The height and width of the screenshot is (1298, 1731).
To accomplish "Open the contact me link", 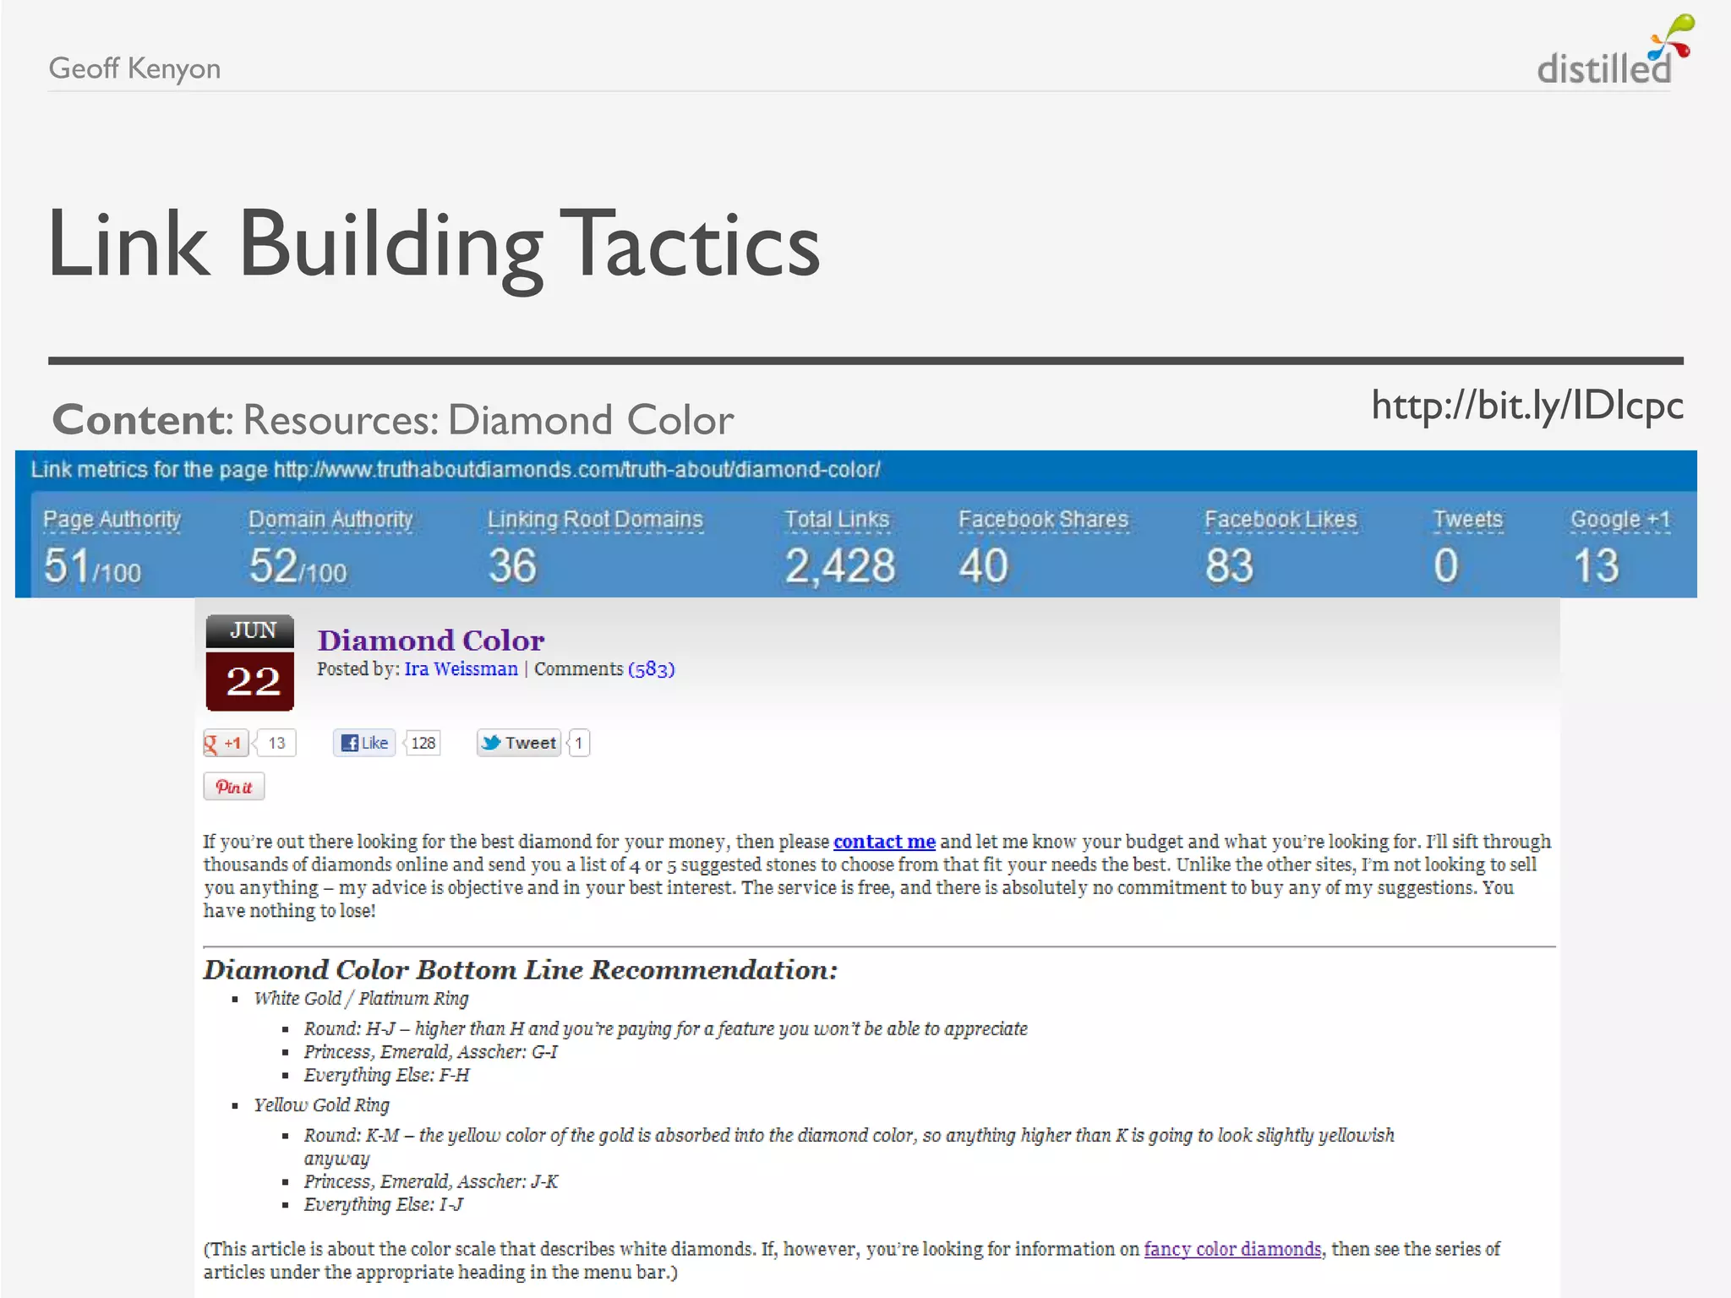I will click(x=884, y=842).
